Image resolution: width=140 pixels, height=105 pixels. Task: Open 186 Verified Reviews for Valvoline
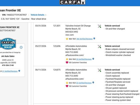coord(84,39)
